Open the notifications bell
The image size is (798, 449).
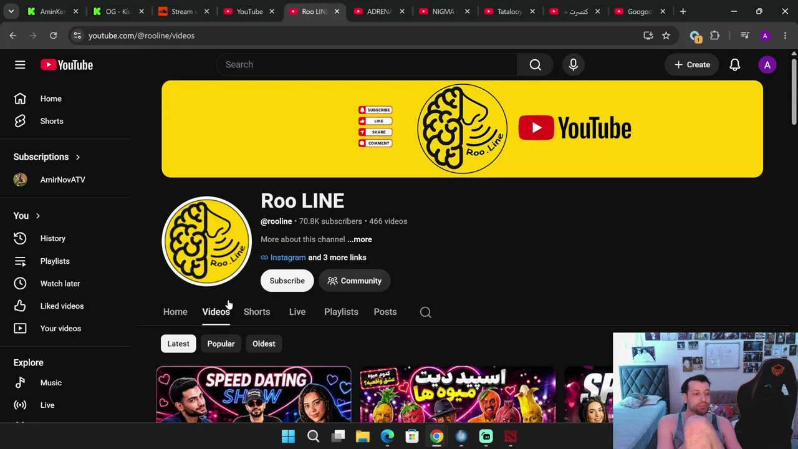coord(735,65)
